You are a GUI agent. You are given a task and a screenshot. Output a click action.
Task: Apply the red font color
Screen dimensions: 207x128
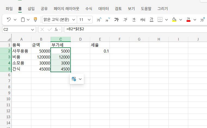point(188,20)
